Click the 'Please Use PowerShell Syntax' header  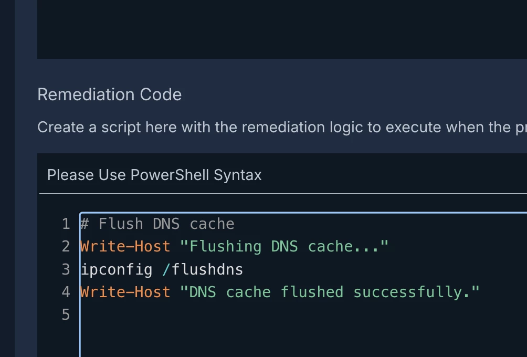point(154,175)
